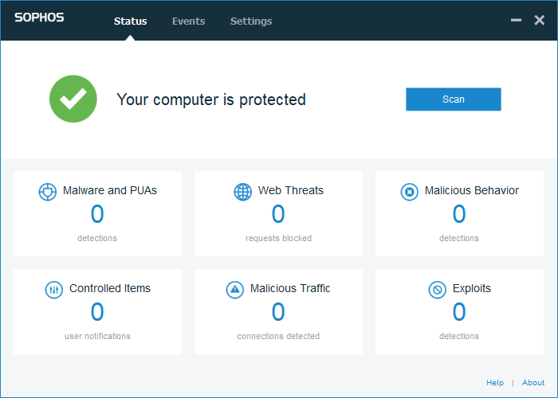Click the Malicious Behavior icon

(x=409, y=192)
